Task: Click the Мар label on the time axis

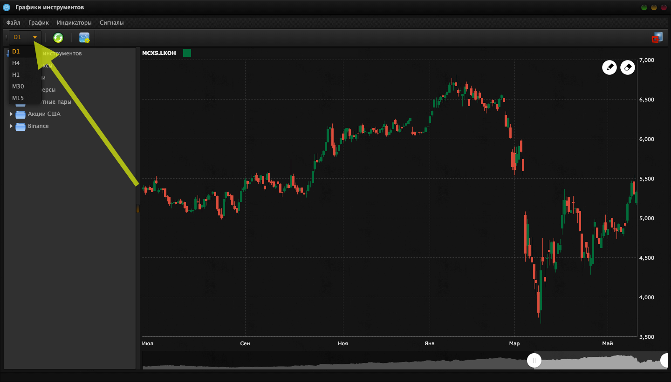Action: point(514,343)
